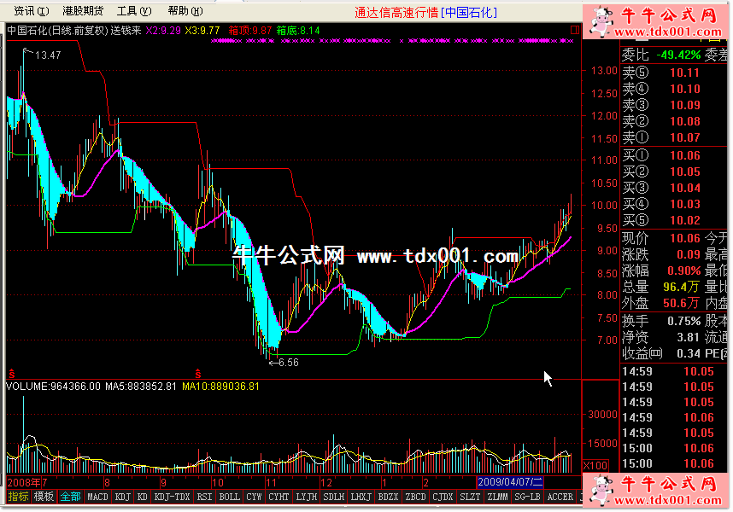Click the 现价 10.06 row
This screenshot has height=512, width=733.
[x=661, y=238]
